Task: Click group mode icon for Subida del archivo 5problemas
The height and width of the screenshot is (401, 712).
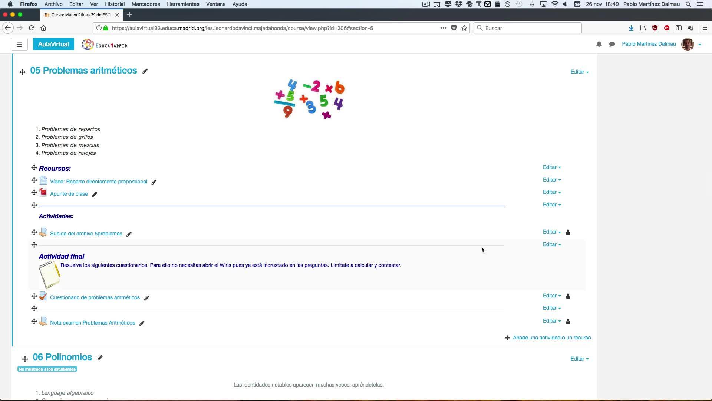Action: [x=568, y=232]
